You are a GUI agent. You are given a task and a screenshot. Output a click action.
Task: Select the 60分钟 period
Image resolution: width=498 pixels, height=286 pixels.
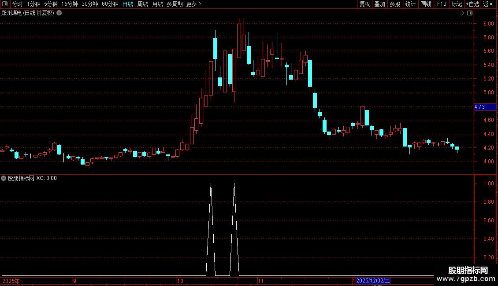[110, 4]
